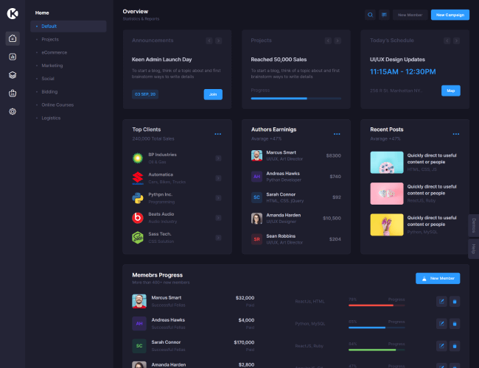Screen dimensions: 479x368
Task: Open the settings gear icon in the sidebar
Action: (x=13, y=111)
